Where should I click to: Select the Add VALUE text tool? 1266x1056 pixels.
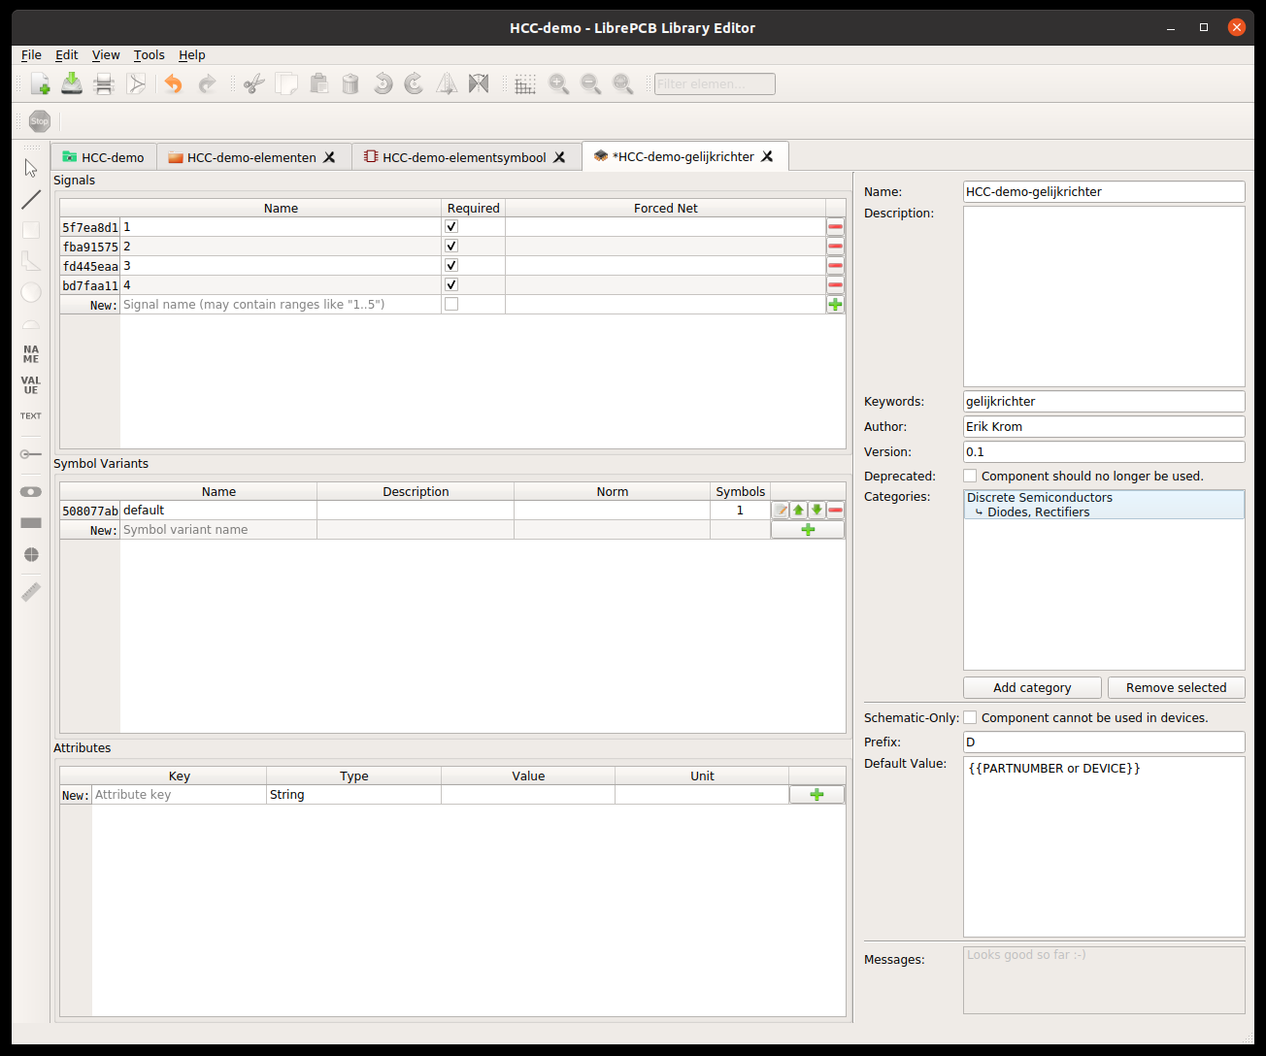point(31,385)
